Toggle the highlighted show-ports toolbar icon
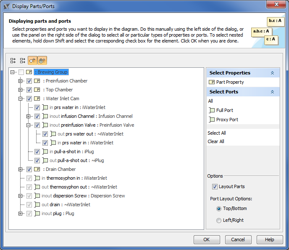 (x=32, y=61)
